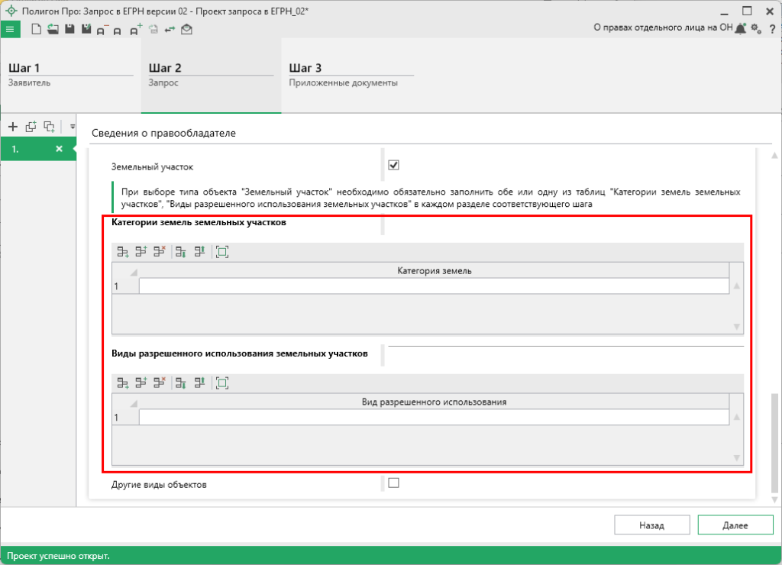Click the Категория земель row 1 cell
Image resolution: width=782 pixels, height=565 pixels.
click(x=434, y=286)
